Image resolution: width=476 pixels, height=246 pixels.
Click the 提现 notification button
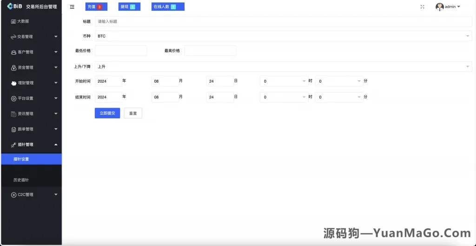point(129,6)
